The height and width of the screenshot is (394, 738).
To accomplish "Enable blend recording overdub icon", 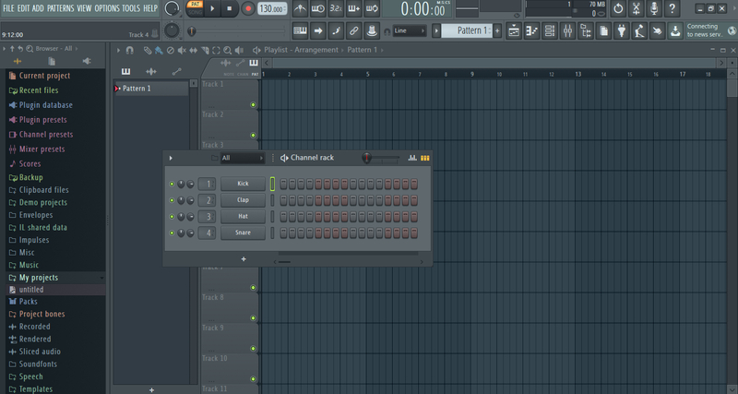I will (x=354, y=8).
